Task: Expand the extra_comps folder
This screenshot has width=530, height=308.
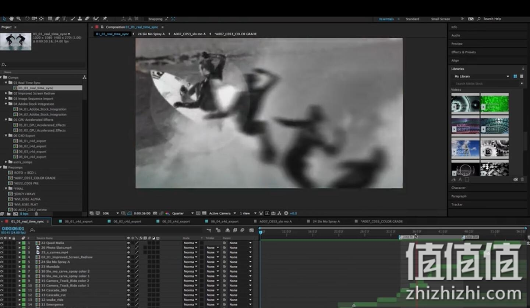Action: tap(7, 162)
